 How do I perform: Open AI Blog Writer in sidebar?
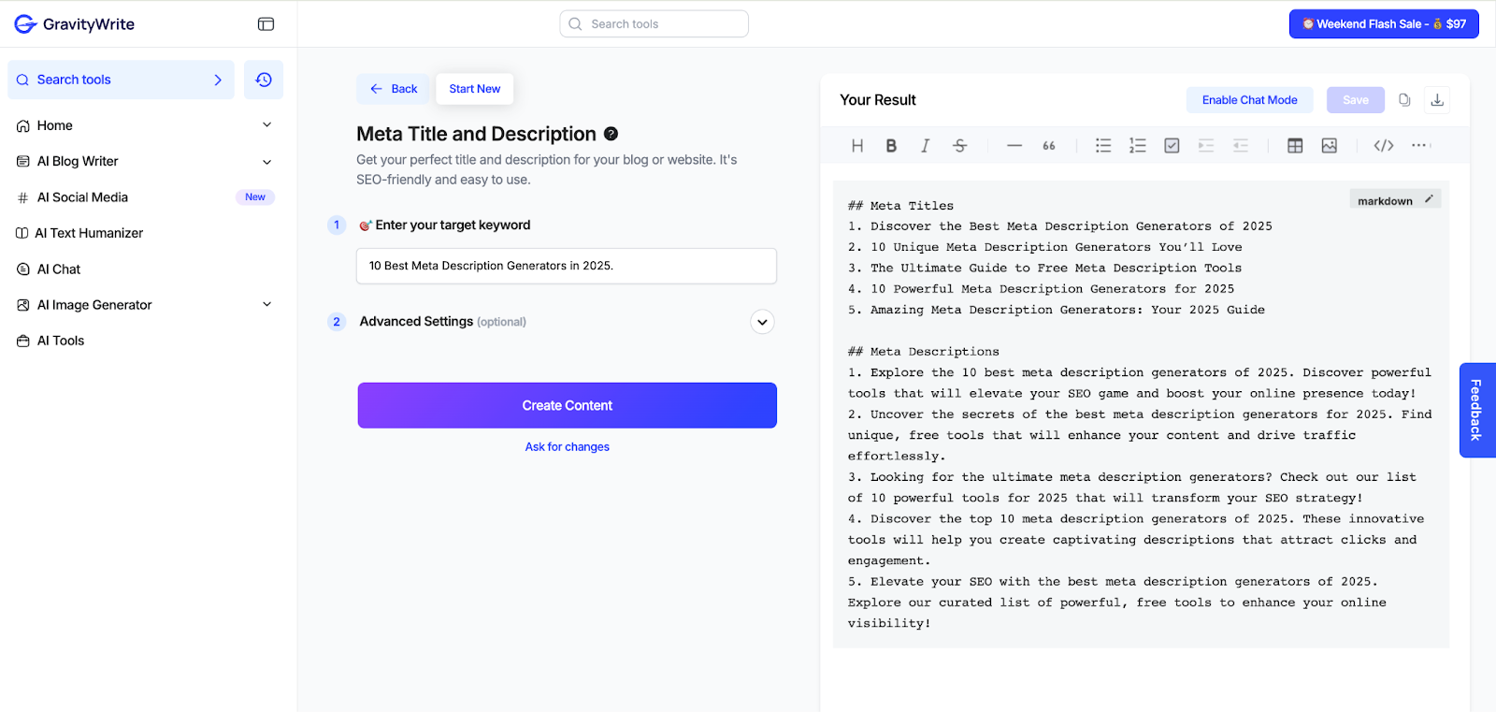point(78,161)
